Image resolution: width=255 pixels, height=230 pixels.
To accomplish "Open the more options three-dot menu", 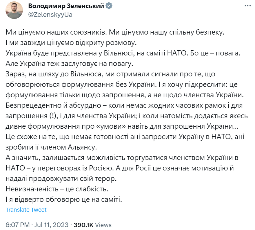I will click(247, 6).
